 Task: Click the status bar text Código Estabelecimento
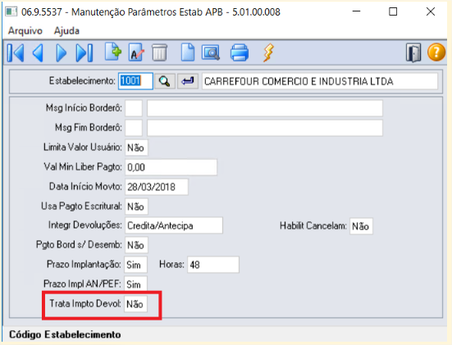[x=65, y=334]
